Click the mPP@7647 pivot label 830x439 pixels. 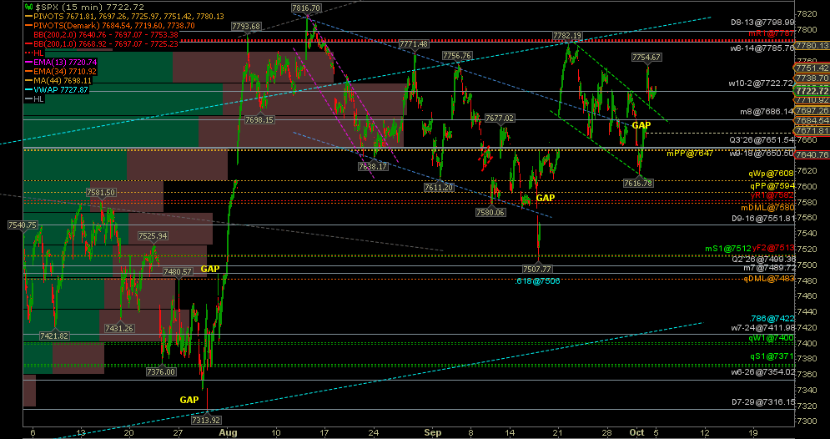tap(690, 153)
